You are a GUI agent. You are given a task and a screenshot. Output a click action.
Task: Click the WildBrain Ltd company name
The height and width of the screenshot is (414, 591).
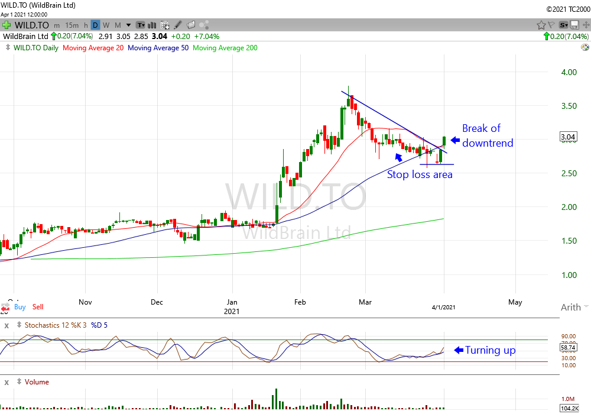pyautogui.click(x=25, y=36)
